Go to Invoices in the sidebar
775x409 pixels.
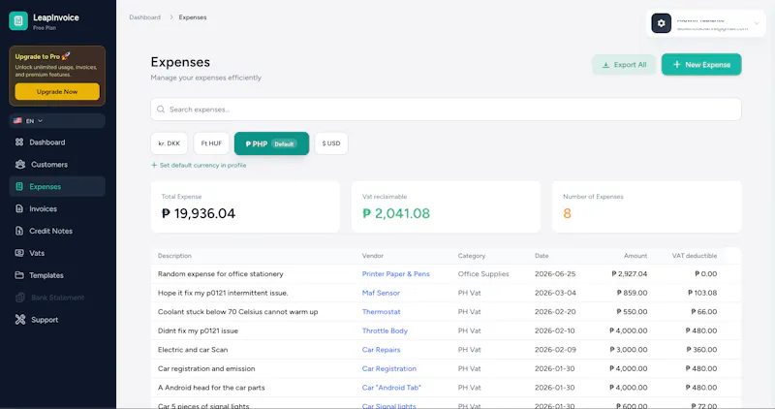(57, 208)
